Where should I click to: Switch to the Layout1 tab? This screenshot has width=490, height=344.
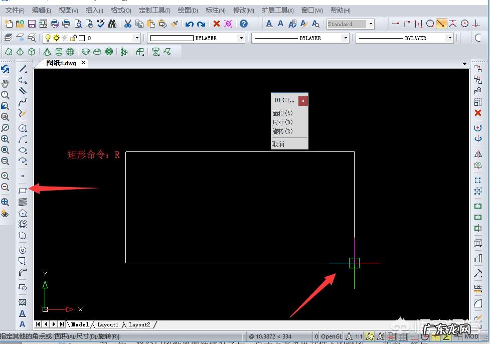(x=108, y=324)
